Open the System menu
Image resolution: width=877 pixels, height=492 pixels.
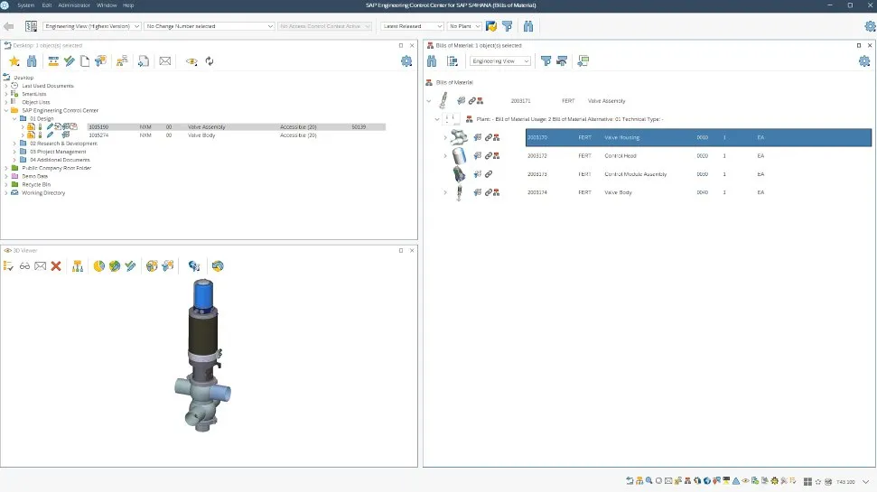tap(25, 5)
